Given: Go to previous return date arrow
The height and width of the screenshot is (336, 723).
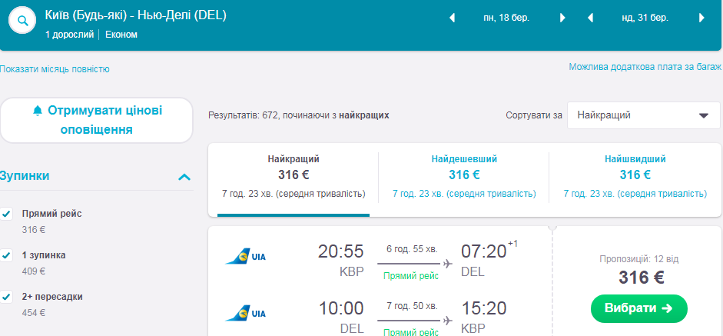Looking at the screenshot, I should coord(590,18).
